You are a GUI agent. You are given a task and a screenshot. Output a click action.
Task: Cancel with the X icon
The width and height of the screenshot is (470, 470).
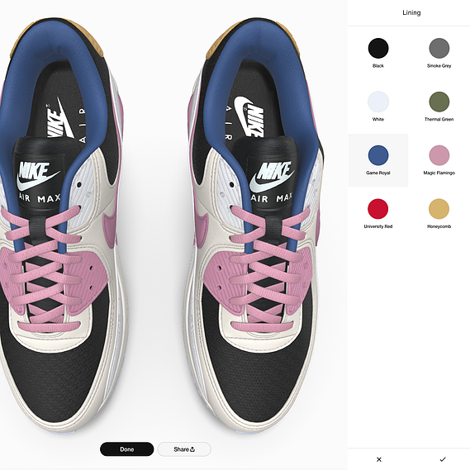pyautogui.click(x=379, y=459)
